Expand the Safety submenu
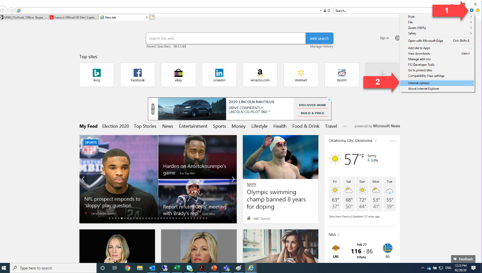This screenshot has width=482, height=273. point(437,33)
